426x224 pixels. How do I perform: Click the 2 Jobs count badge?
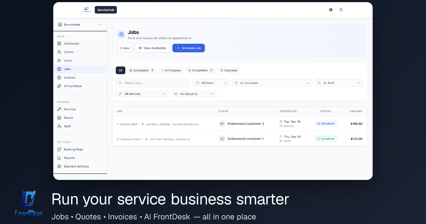125,48
